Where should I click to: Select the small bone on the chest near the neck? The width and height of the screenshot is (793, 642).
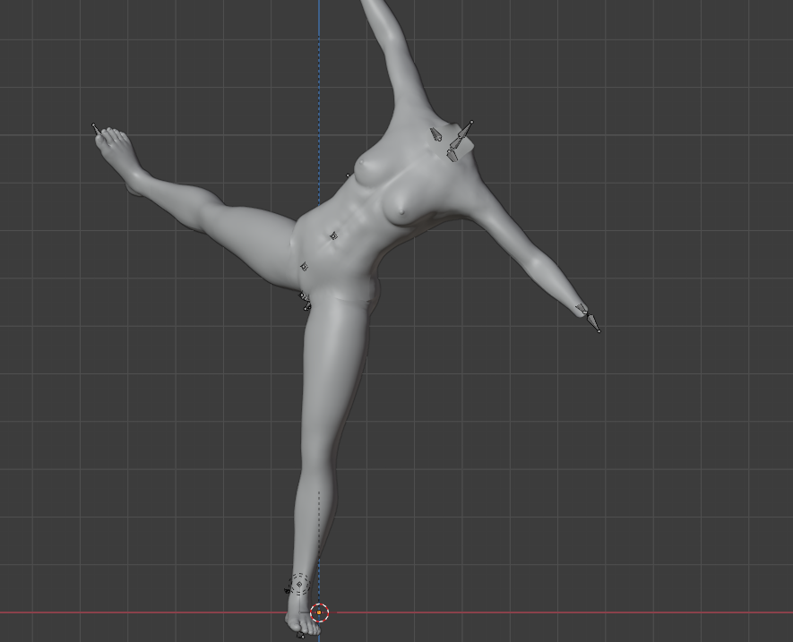436,134
